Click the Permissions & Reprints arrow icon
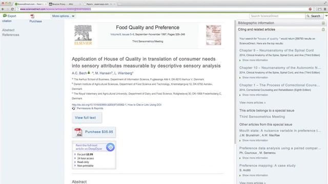328x184 pixels. tap(74, 108)
